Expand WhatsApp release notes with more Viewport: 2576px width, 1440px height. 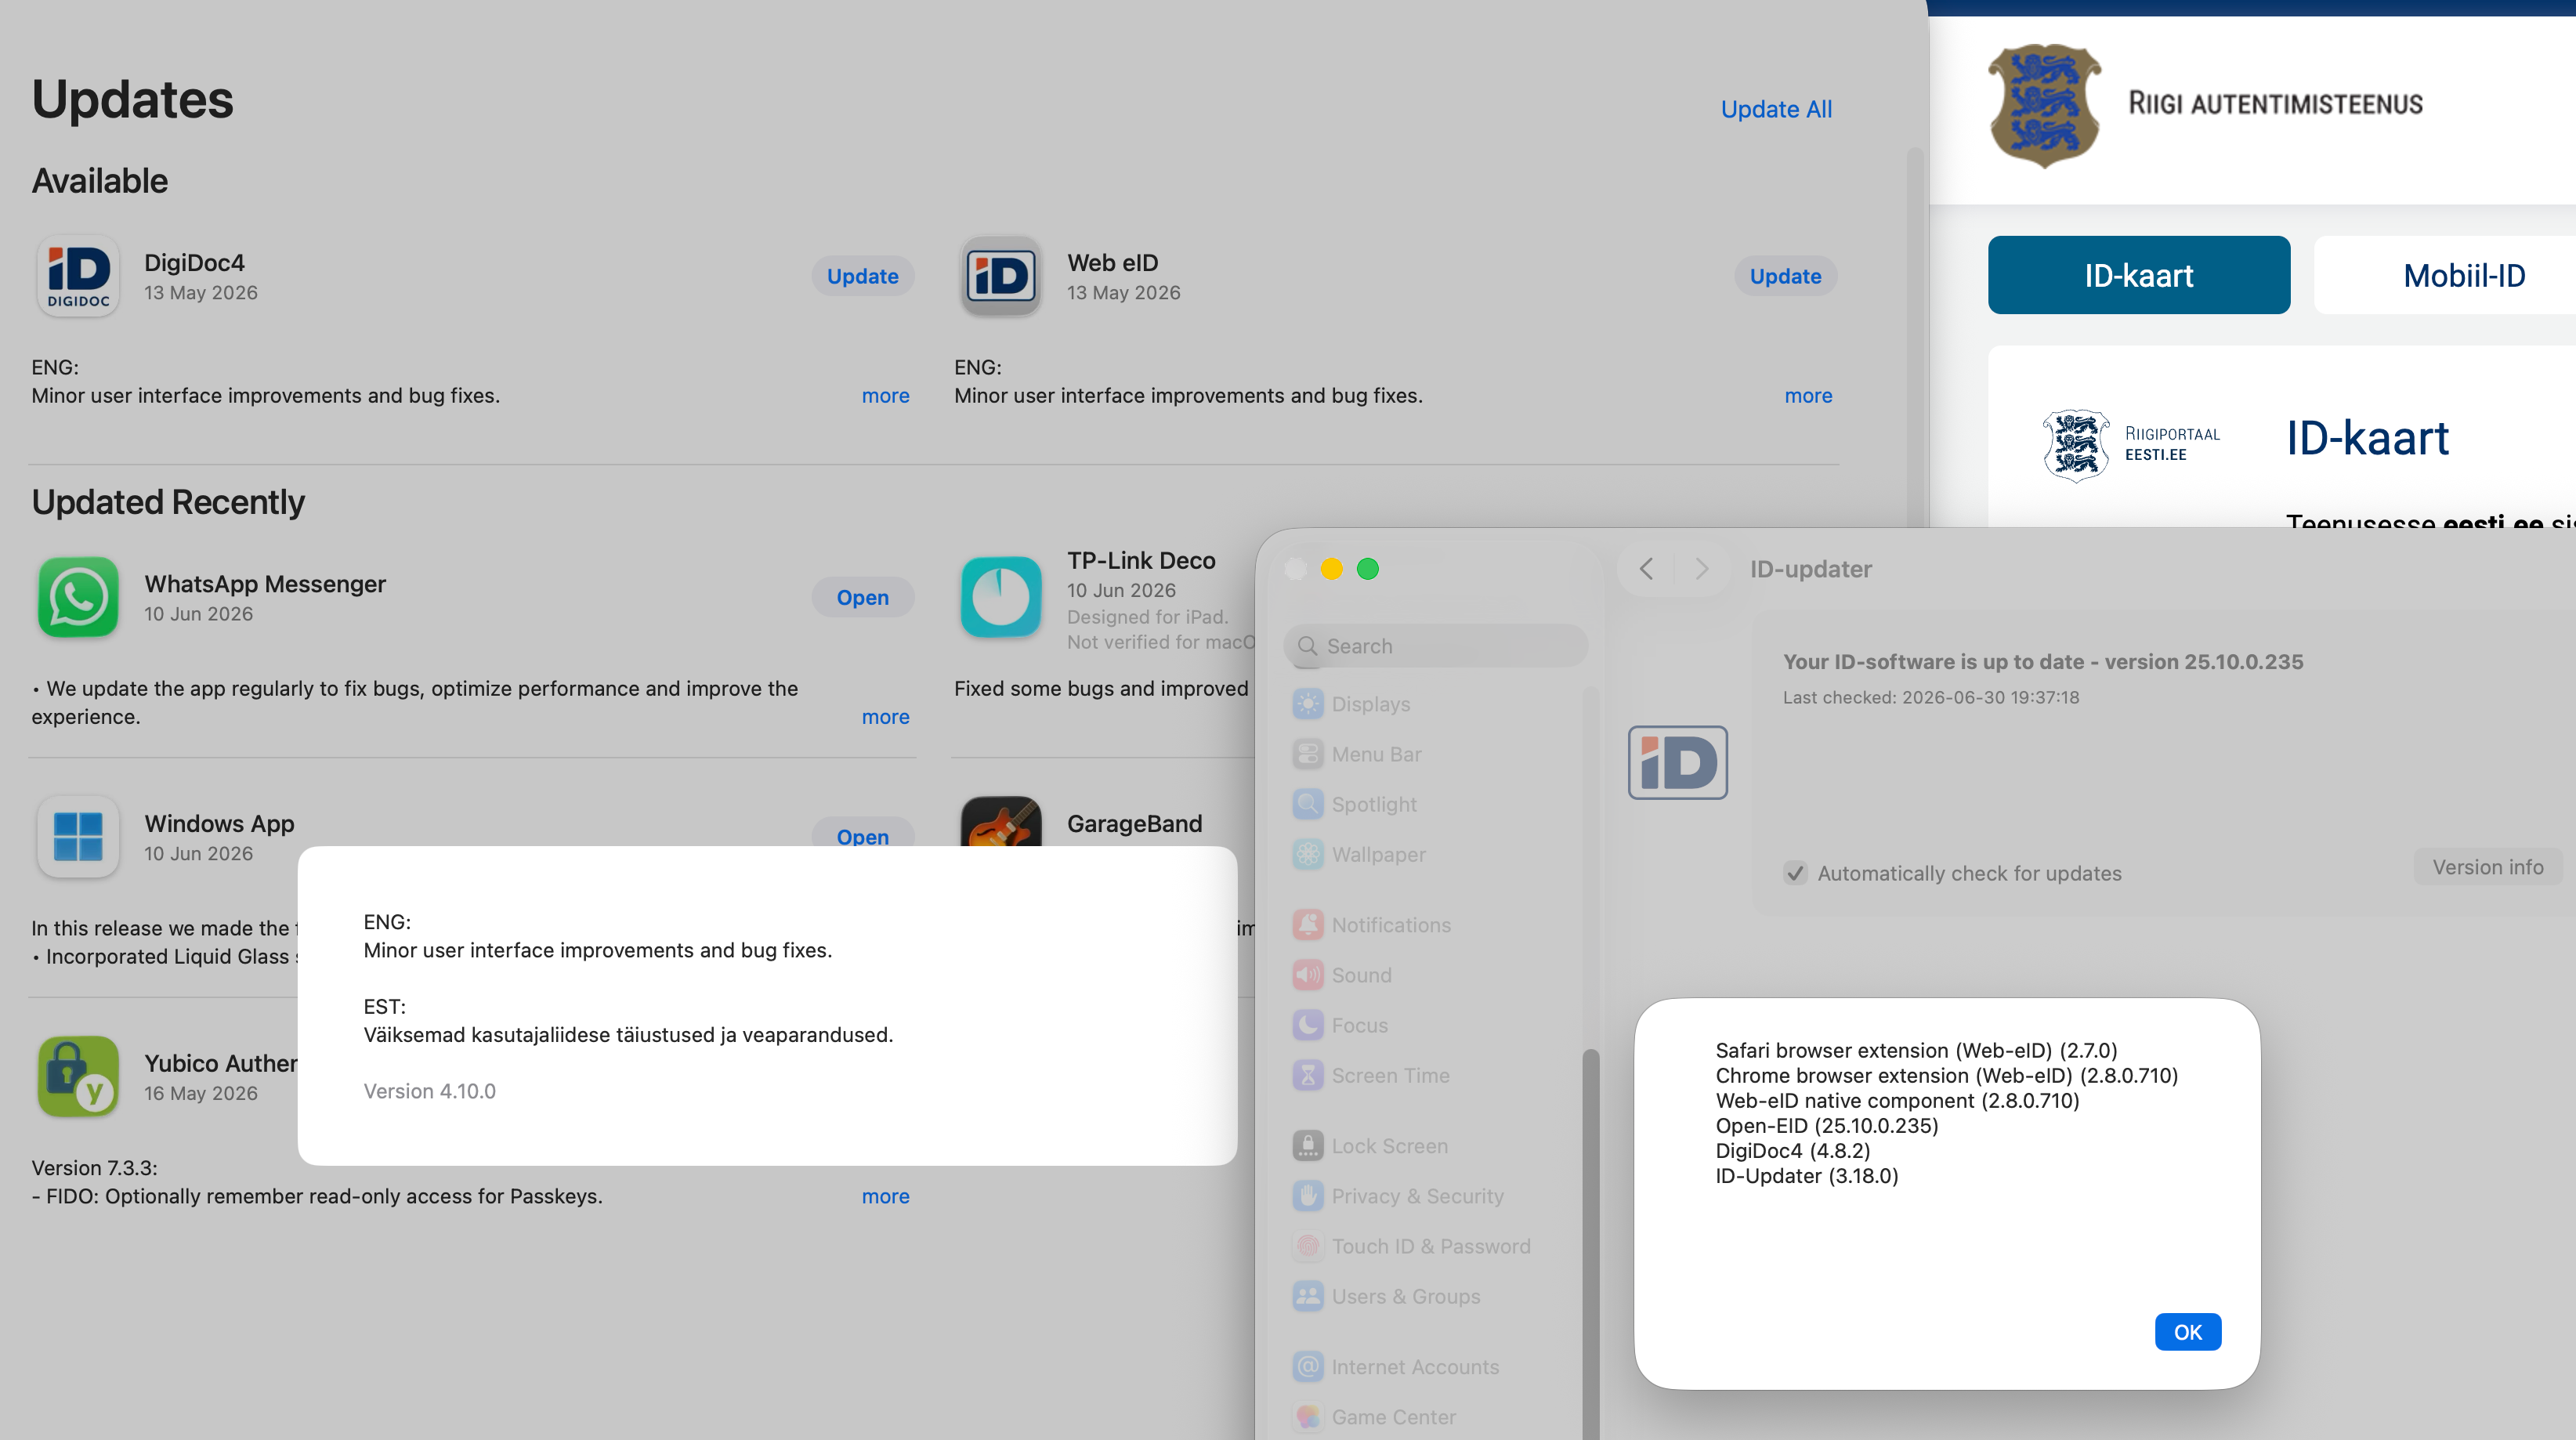point(885,717)
